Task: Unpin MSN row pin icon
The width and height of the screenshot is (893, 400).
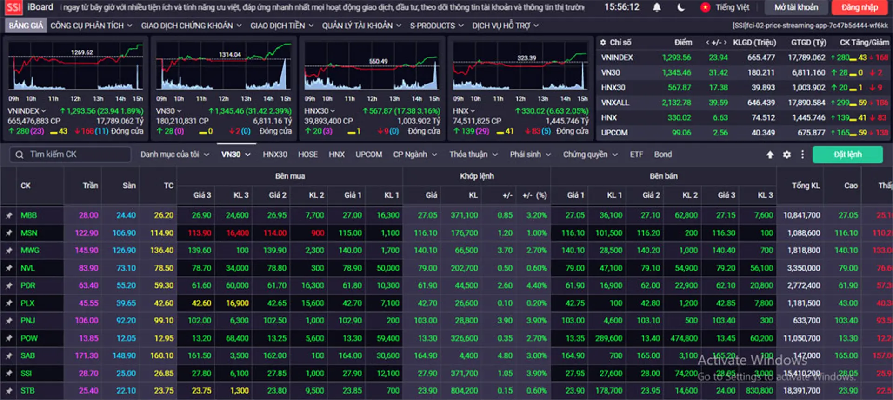Action: click(x=8, y=233)
